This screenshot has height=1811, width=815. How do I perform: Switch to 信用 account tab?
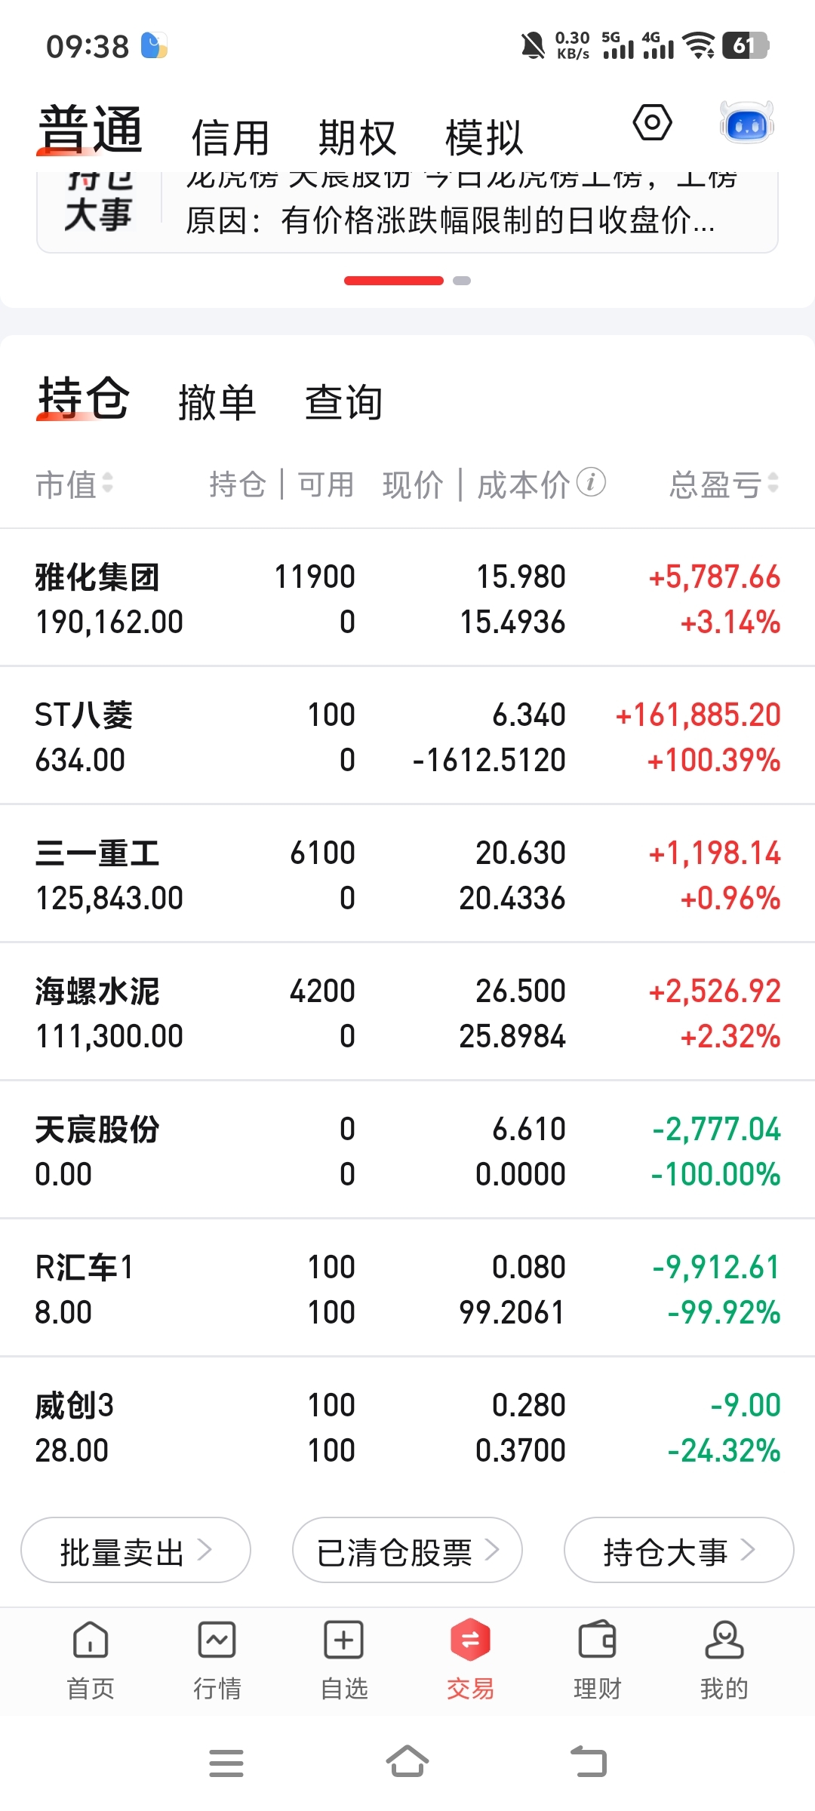(230, 138)
